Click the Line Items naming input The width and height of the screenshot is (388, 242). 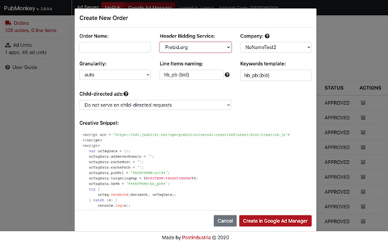click(x=190, y=75)
